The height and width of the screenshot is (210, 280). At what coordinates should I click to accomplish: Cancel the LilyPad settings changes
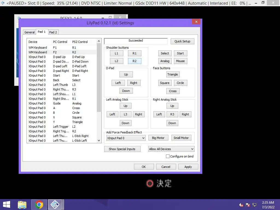[x=166, y=167]
